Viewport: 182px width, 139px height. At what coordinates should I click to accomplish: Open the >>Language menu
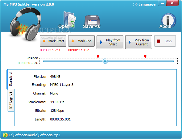click(144, 4)
